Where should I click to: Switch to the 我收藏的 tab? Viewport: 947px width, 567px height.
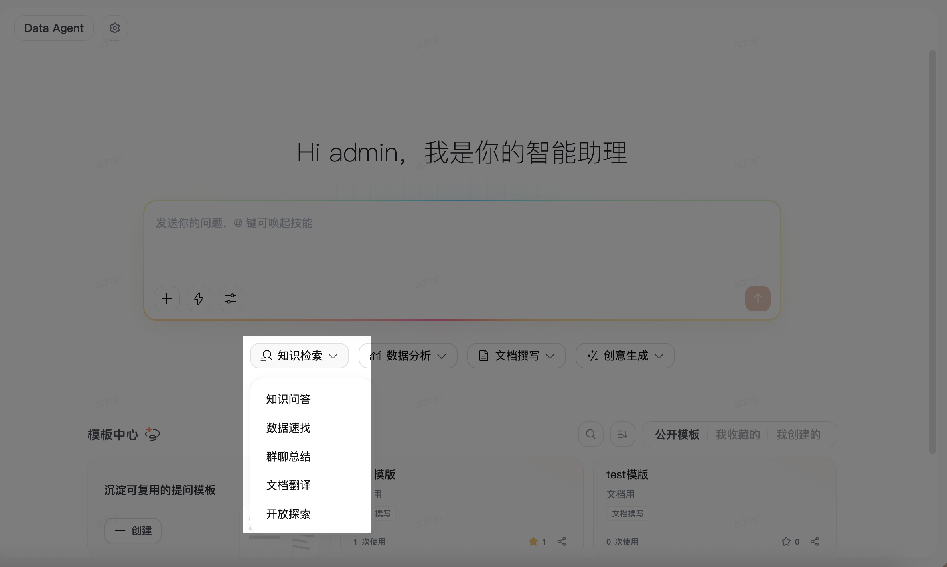click(x=738, y=434)
